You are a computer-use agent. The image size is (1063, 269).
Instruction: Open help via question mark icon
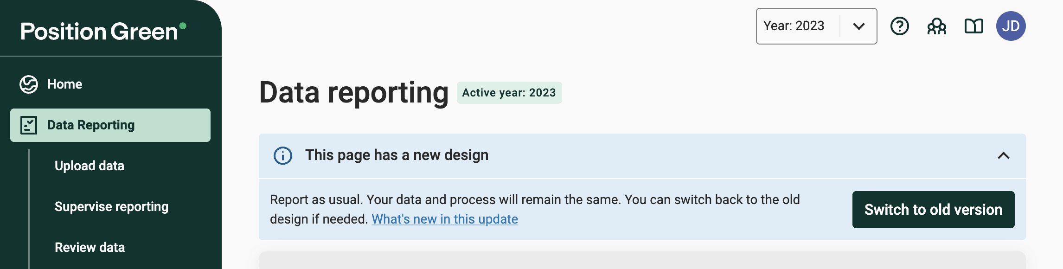(899, 26)
